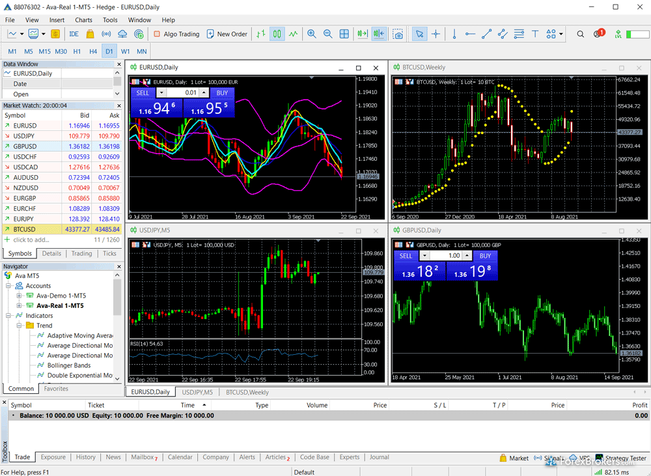Open the shapes objects dropdown arrow
This screenshot has height=476, width=651.
[x=561, y=34]
